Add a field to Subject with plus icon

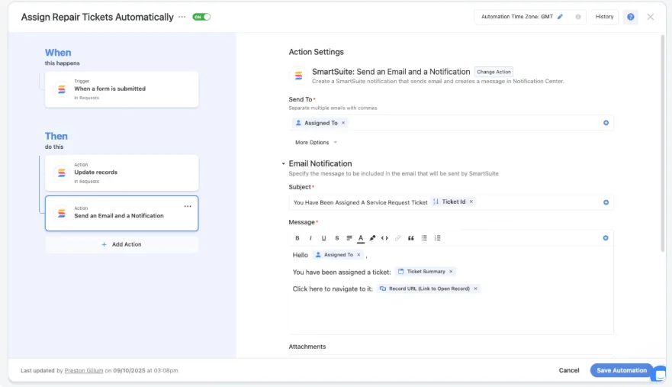coord(606,202)
